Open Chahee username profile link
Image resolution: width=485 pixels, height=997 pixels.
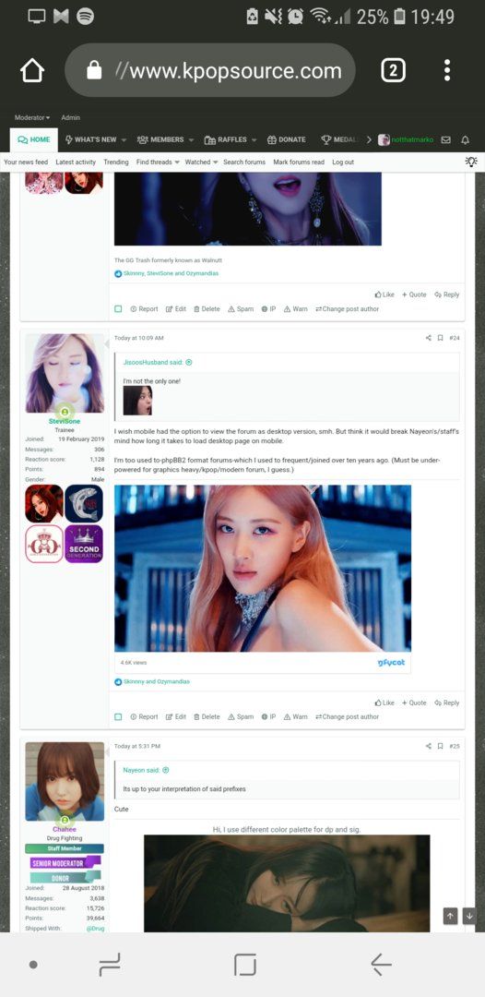coord(65,829)
